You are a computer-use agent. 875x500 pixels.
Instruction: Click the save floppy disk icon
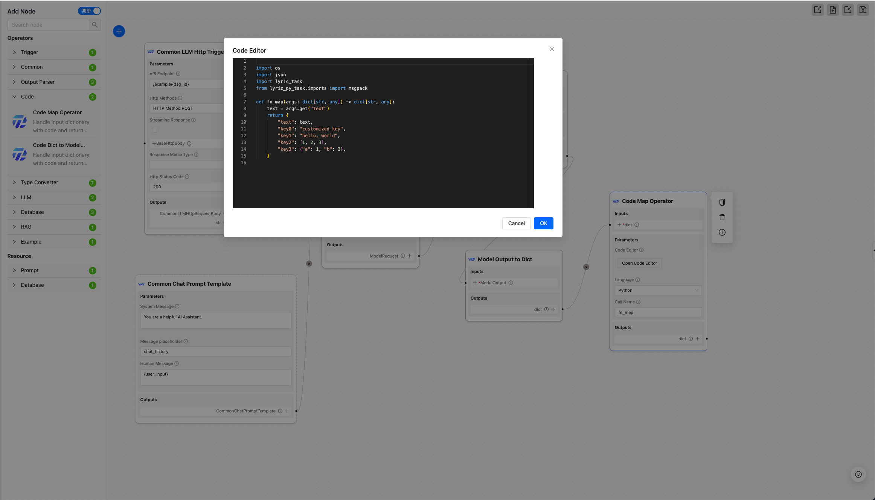pos(863,10)
